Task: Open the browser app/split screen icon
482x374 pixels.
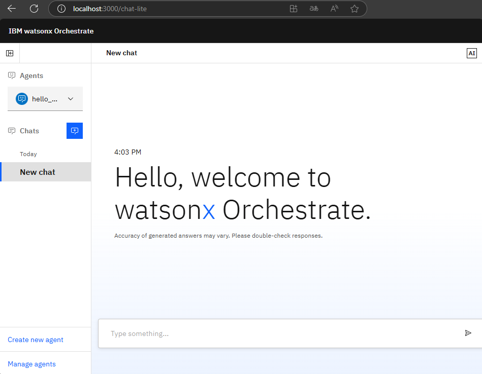Action: coord(294,9)
